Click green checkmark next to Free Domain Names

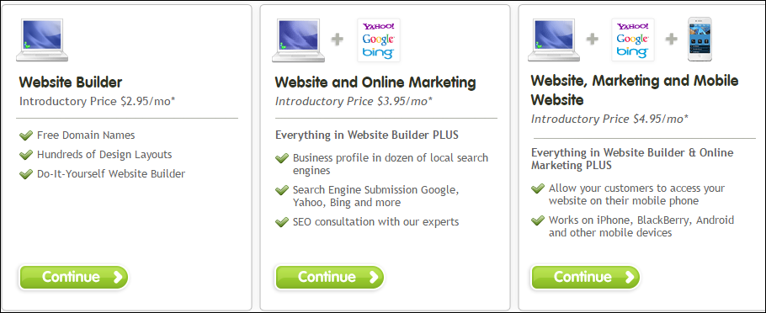(26, 135)
